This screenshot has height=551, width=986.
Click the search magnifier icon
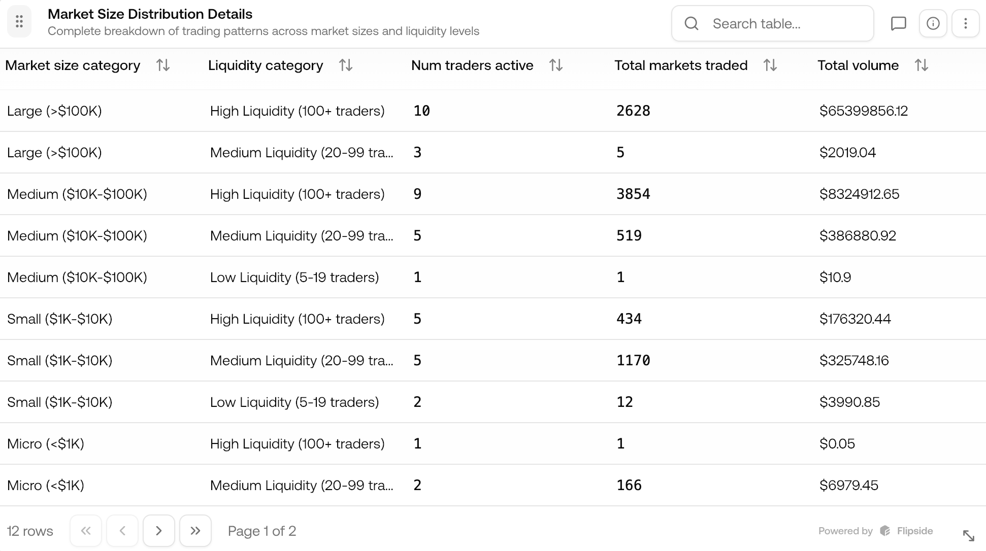691,23
